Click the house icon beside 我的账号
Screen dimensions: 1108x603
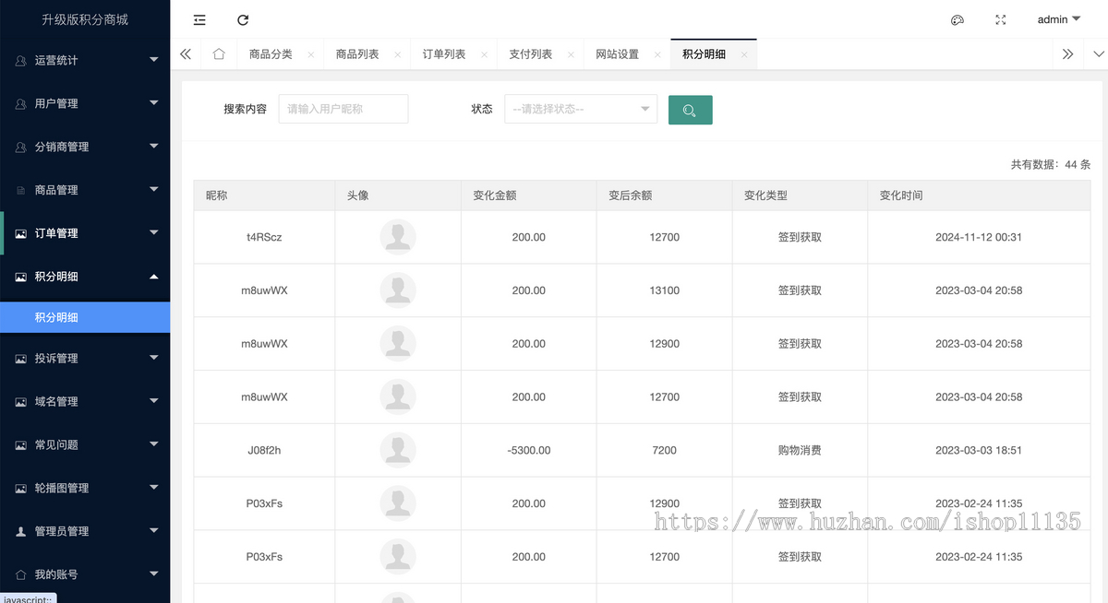pos(21,574)
